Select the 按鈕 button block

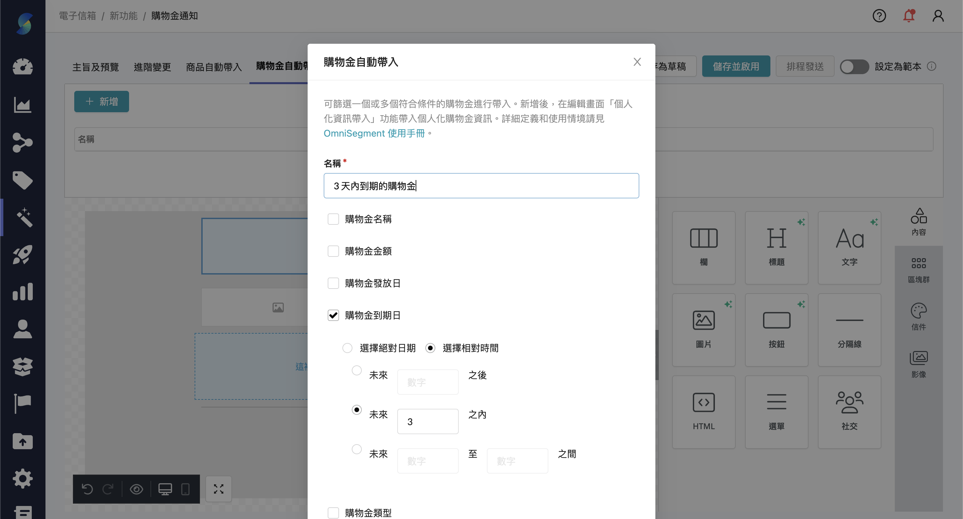(776, 329)
